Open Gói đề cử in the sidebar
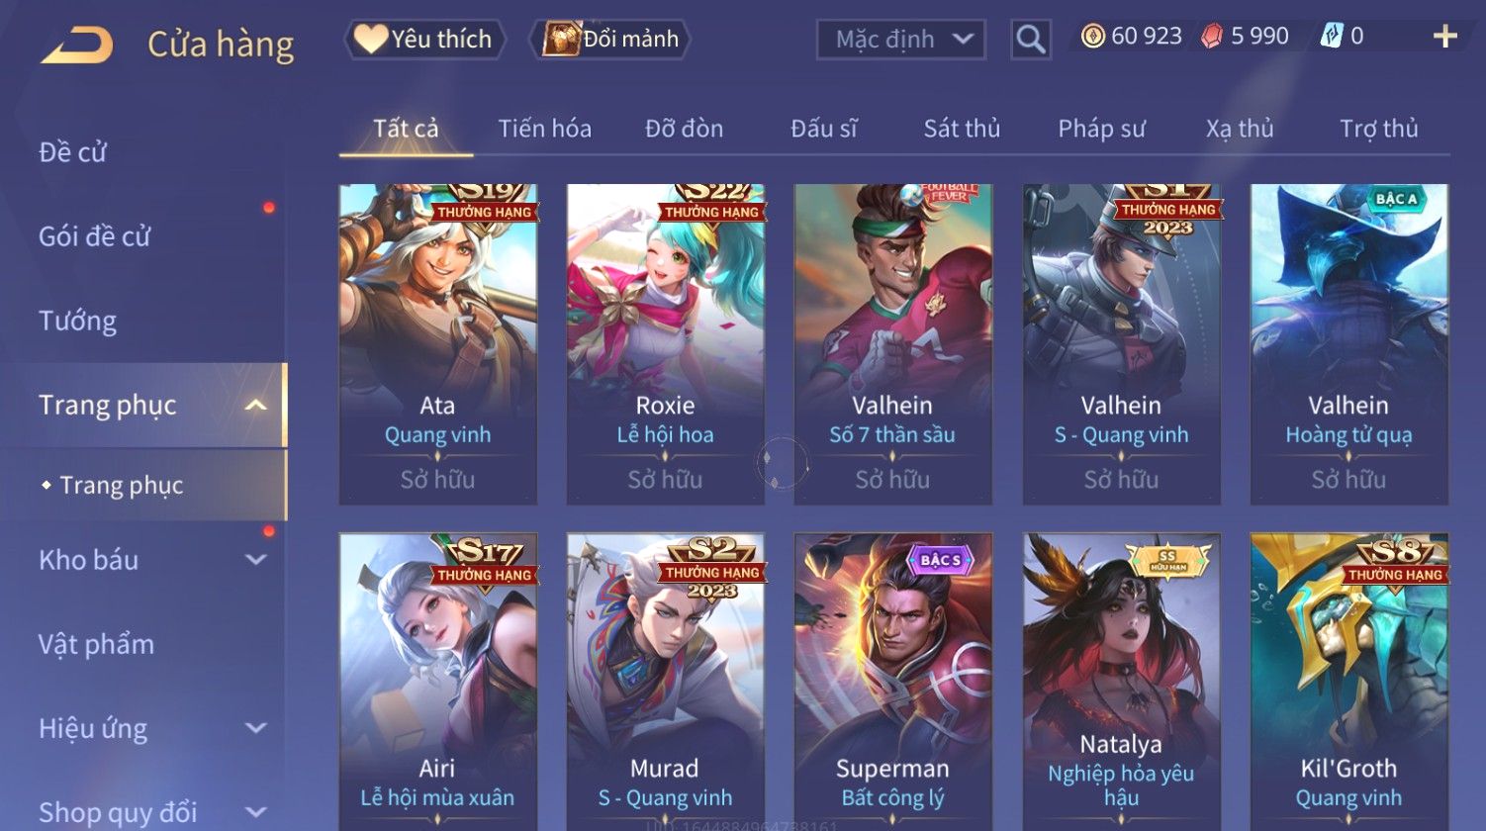Viewport: 1486px width, 831px height. [94, 236]
